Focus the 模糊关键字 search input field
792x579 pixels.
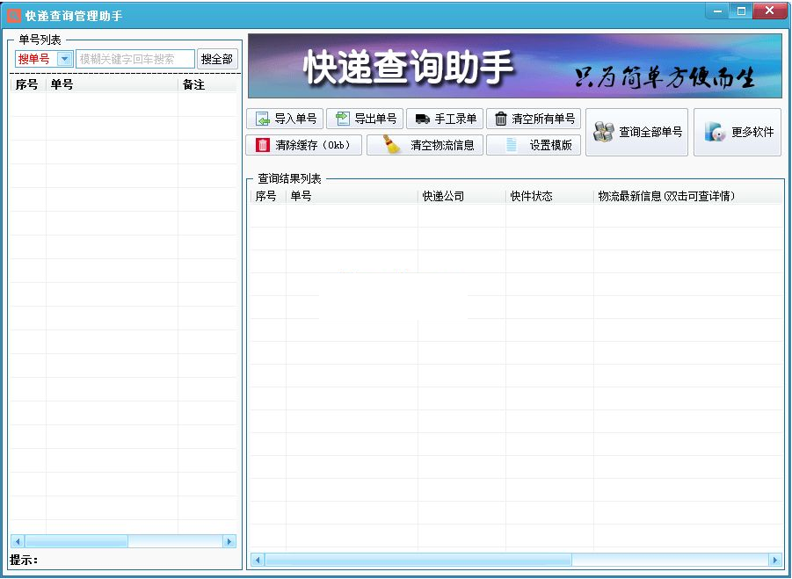pyautogui.click(x=135, y=59)
